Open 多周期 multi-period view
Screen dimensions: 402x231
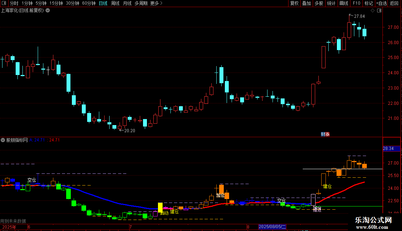click(141, 3)
